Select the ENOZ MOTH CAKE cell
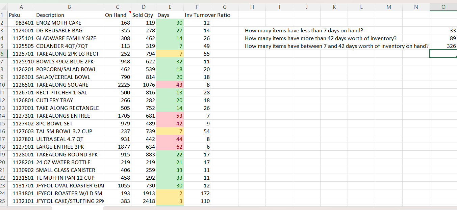Image resolution: width=457 pixels, height=210 pixels. pyautogui.click(x=69, y=23)
